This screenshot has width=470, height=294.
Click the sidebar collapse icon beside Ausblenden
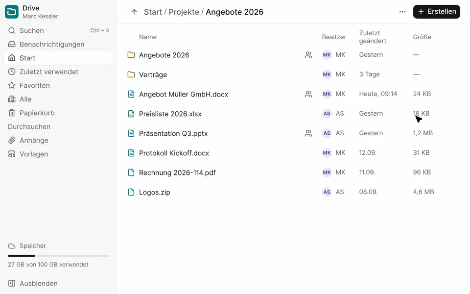coord(12,284)
